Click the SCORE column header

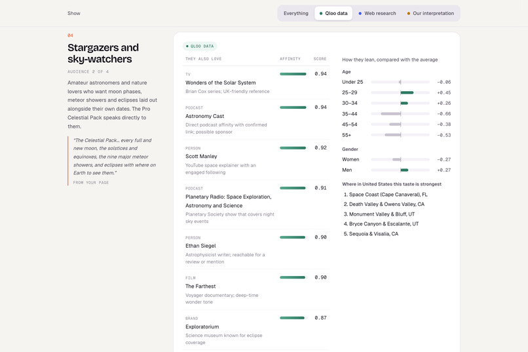[x=320, y=59]
